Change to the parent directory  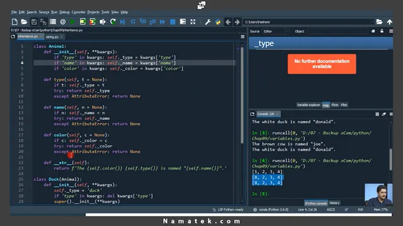390,22
